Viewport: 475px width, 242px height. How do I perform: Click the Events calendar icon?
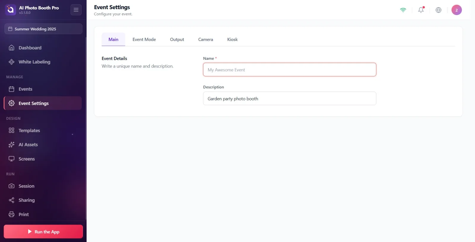[x=12, y=89]
